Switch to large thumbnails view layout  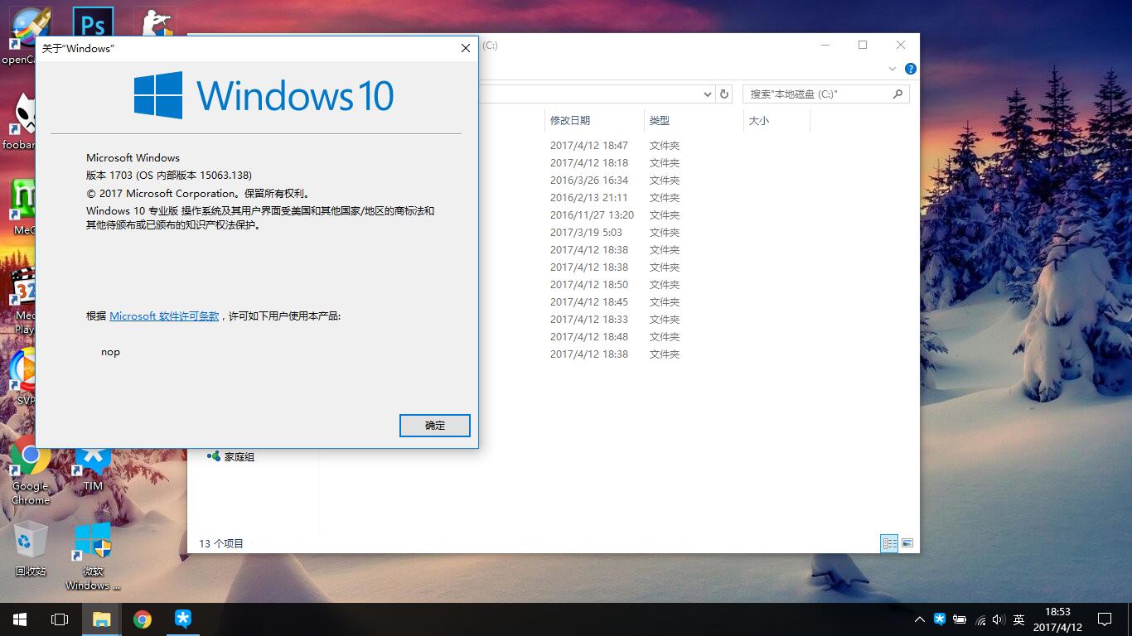click(907, 543)
